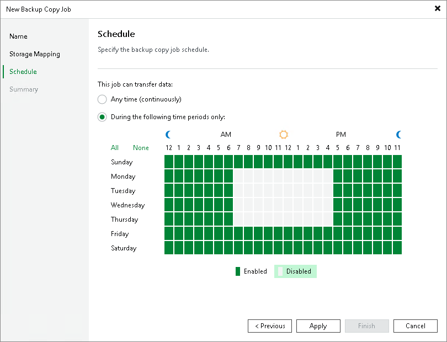Viewport: 447px width, 342px height.
Task: Click the 10 PM column header
Action: (387, 148)
